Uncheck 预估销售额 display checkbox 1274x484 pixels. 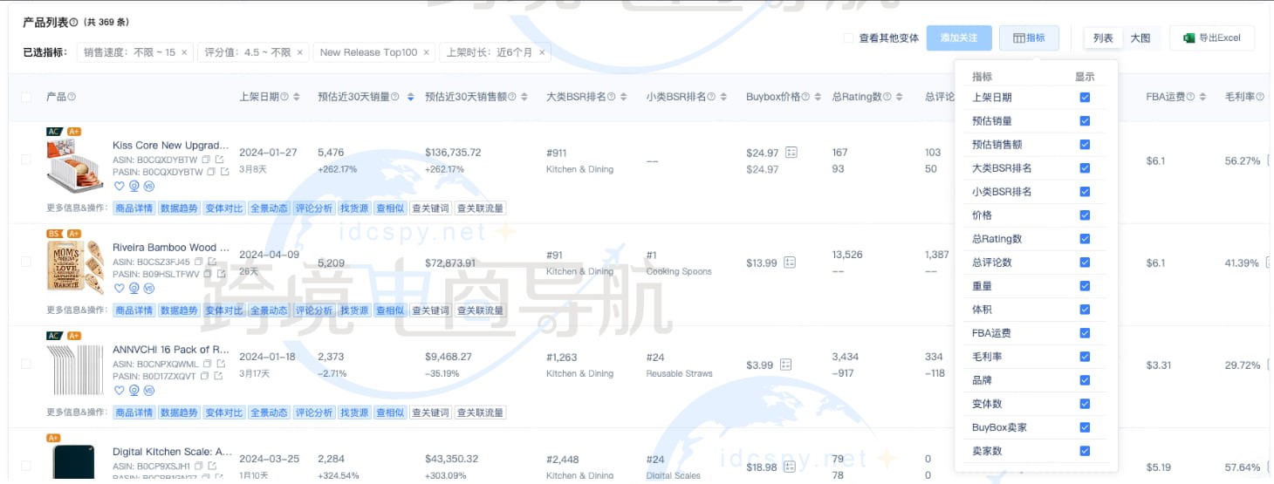tap(1085, 145)
